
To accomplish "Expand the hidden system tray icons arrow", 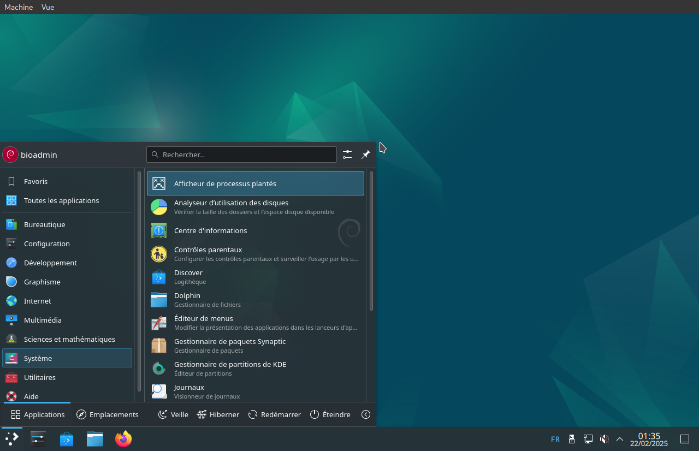I will (620, 439).
